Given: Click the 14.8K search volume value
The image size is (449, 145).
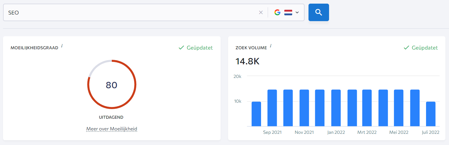Looking at the screenshot, I should pos(247,61).
